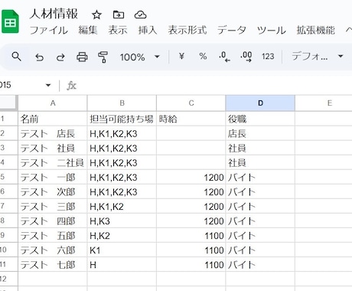Viewport: 352px width, 291px height.
Task: Select cell テスト 二社員
Action: click(x=53, y=162)
